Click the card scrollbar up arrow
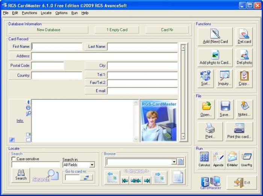Screen dimensions: 263x196 tap(183, 48)
